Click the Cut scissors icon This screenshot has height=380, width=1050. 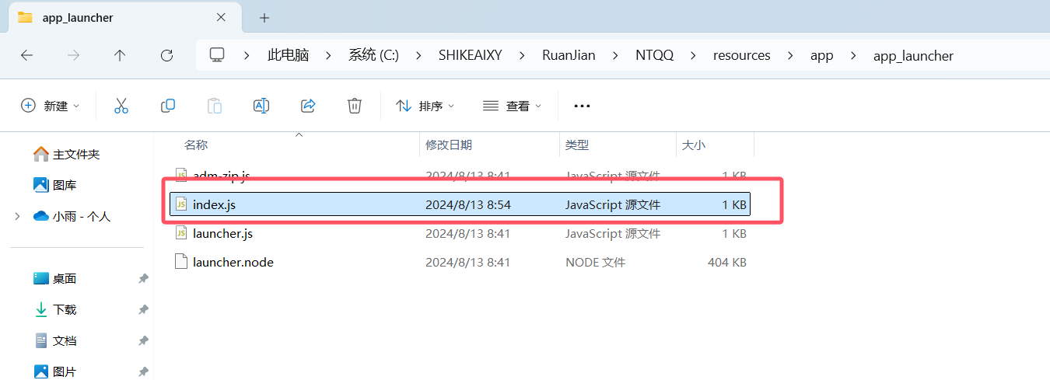tap(121, 106)
